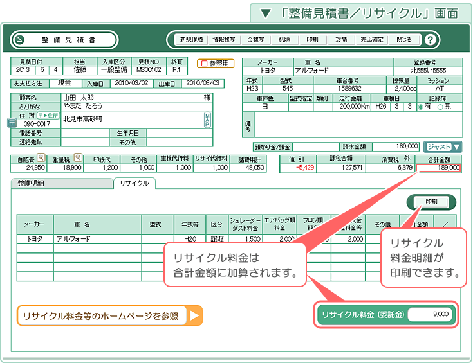Click the 入庫区分 field 一般整備
The height and width of the screenshot is (363, 473).
coord(114,70)
